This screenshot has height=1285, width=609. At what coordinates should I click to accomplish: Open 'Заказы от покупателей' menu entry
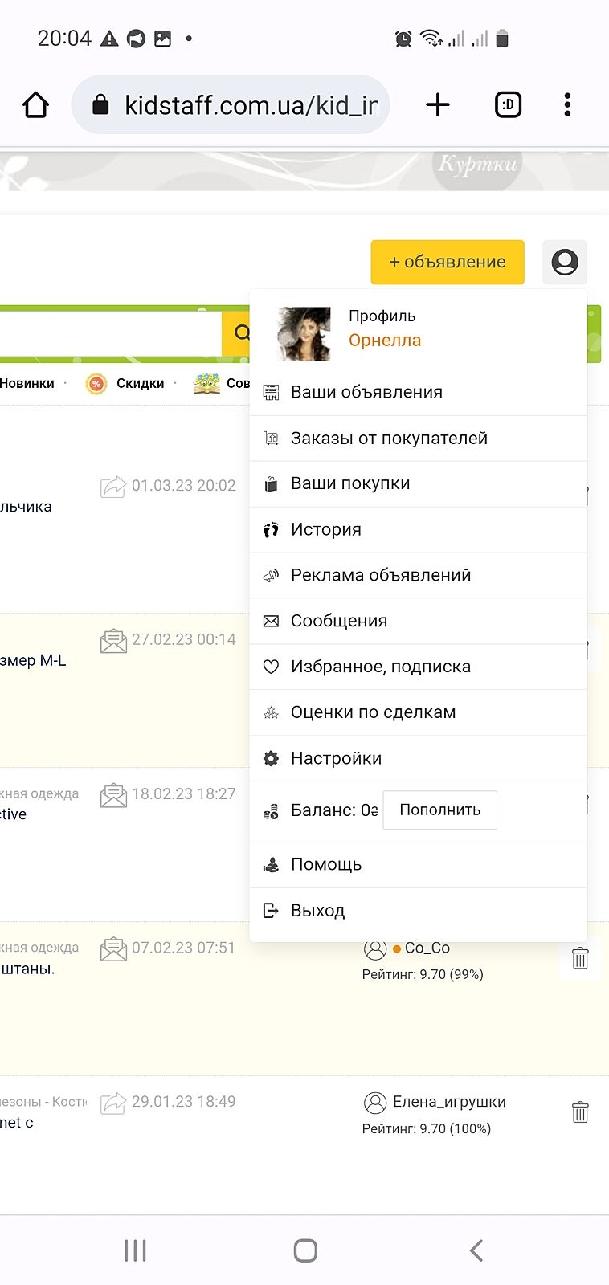click(389, 439)
